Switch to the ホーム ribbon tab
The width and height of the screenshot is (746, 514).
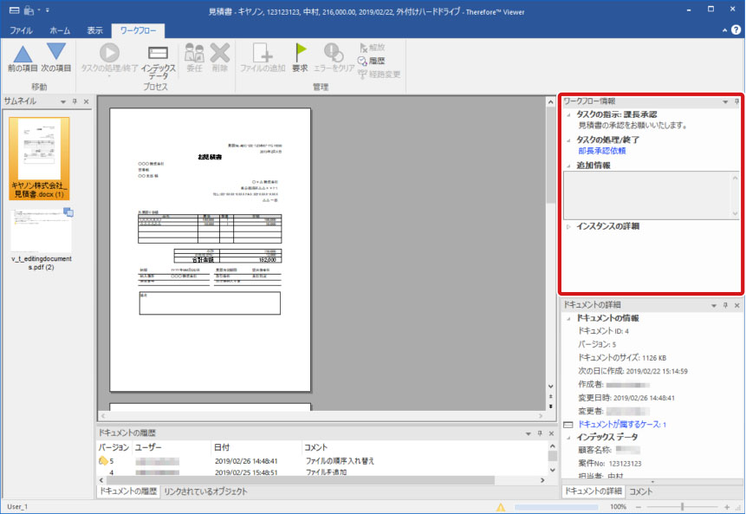pyautogui.click(x=60, y=29)
